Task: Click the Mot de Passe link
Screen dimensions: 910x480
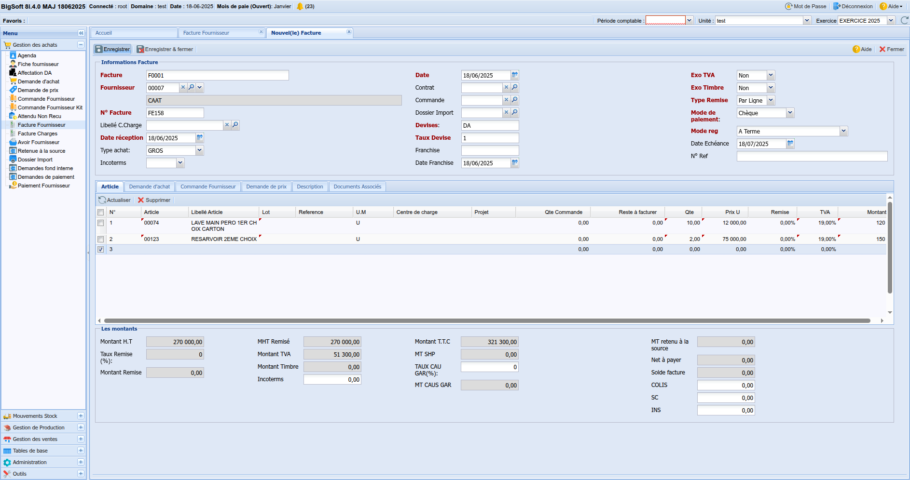Action: (x=806, y=6)
